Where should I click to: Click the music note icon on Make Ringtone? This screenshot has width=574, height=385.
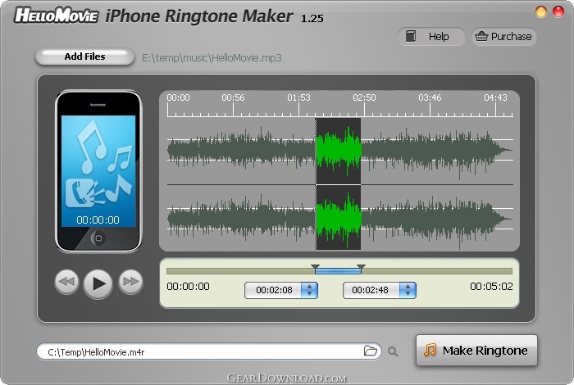[430, 350]
